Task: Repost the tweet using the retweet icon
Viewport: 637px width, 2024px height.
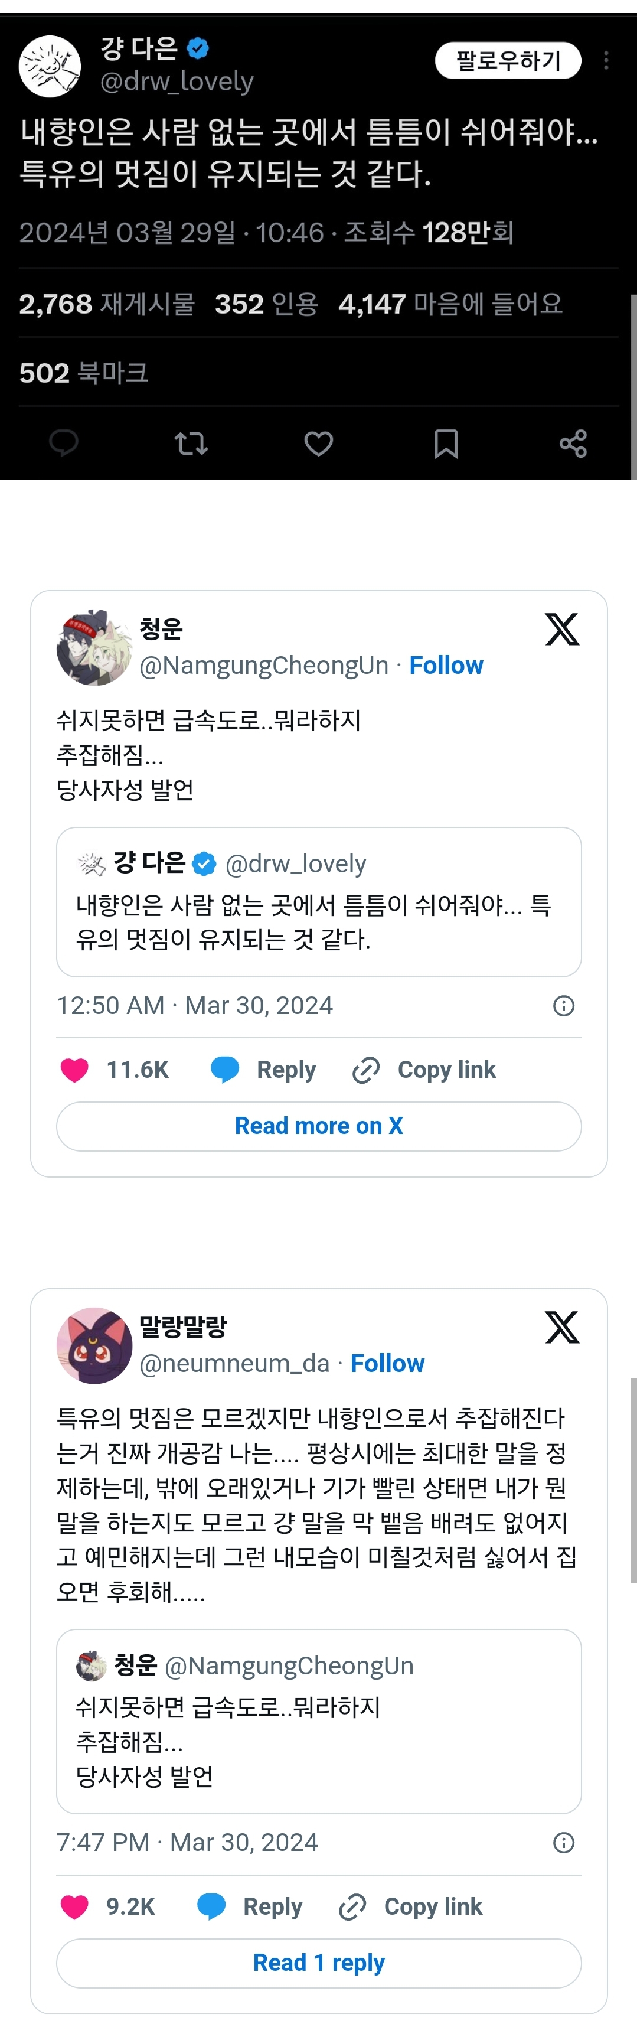Action: coord(191,443)
